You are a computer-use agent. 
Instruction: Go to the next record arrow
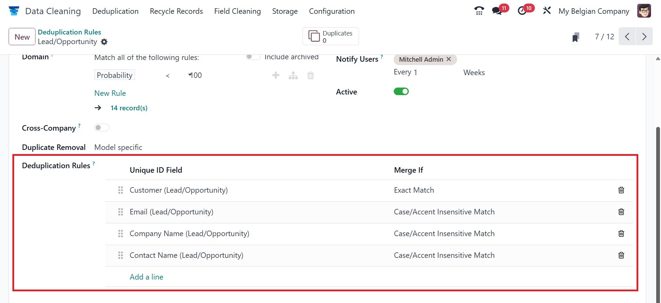[x=644, y=37]
